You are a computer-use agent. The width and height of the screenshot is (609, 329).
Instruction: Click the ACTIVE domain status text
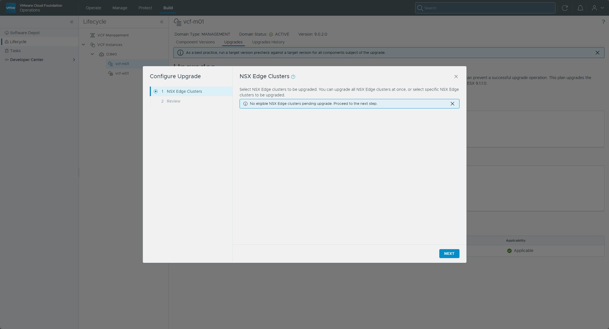point(282,34)
